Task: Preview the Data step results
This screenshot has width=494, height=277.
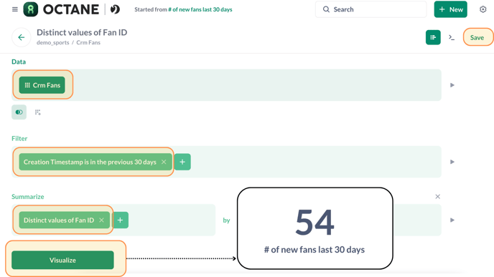Action: 452,85
